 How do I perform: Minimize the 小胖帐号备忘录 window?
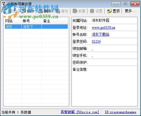(x=116, y=4)
